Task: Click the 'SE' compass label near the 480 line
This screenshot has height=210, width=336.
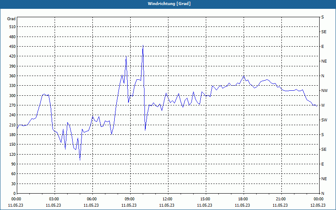Action: point(324,32)
